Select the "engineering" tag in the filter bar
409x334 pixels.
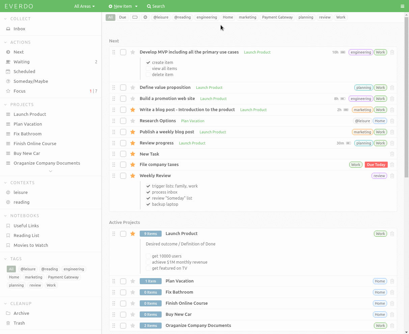click(x=207, y=17)
